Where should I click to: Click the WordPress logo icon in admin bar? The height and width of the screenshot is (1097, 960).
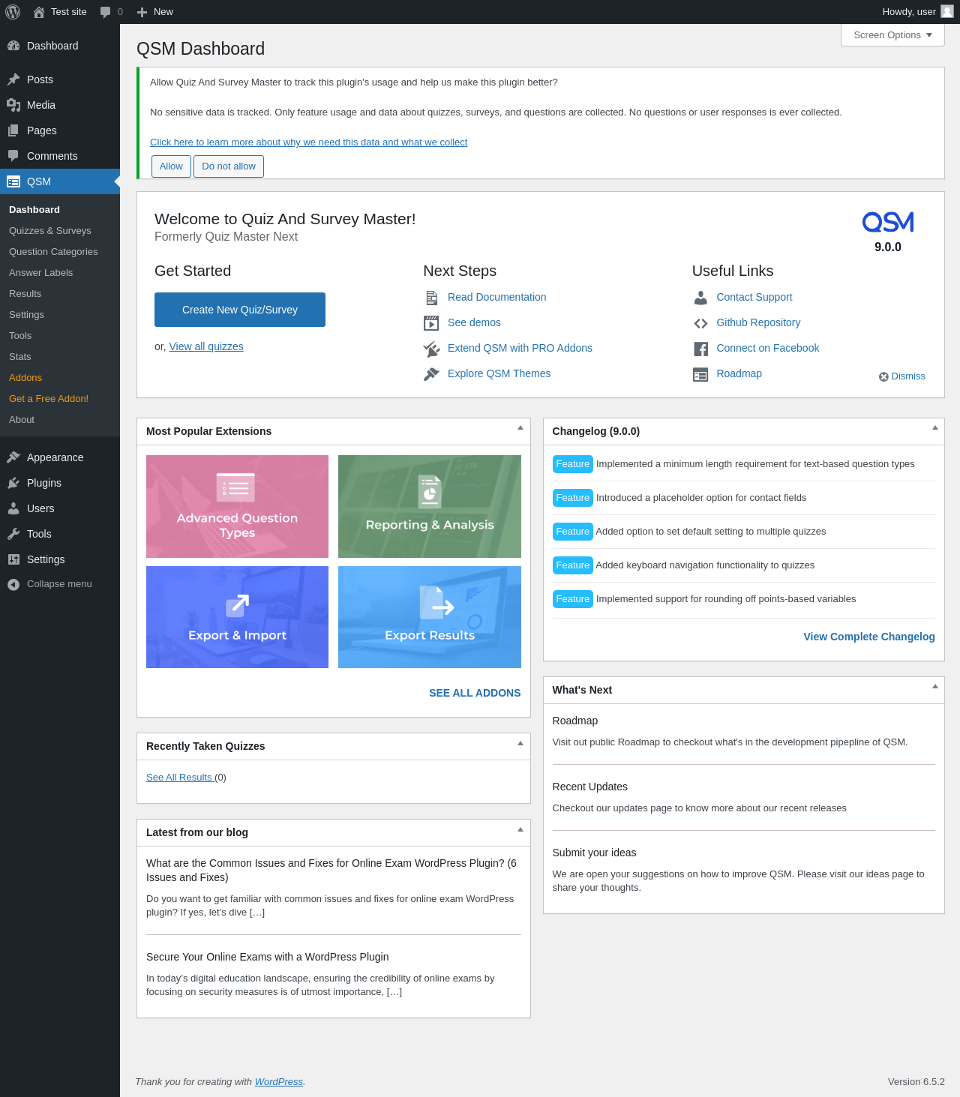13,12
